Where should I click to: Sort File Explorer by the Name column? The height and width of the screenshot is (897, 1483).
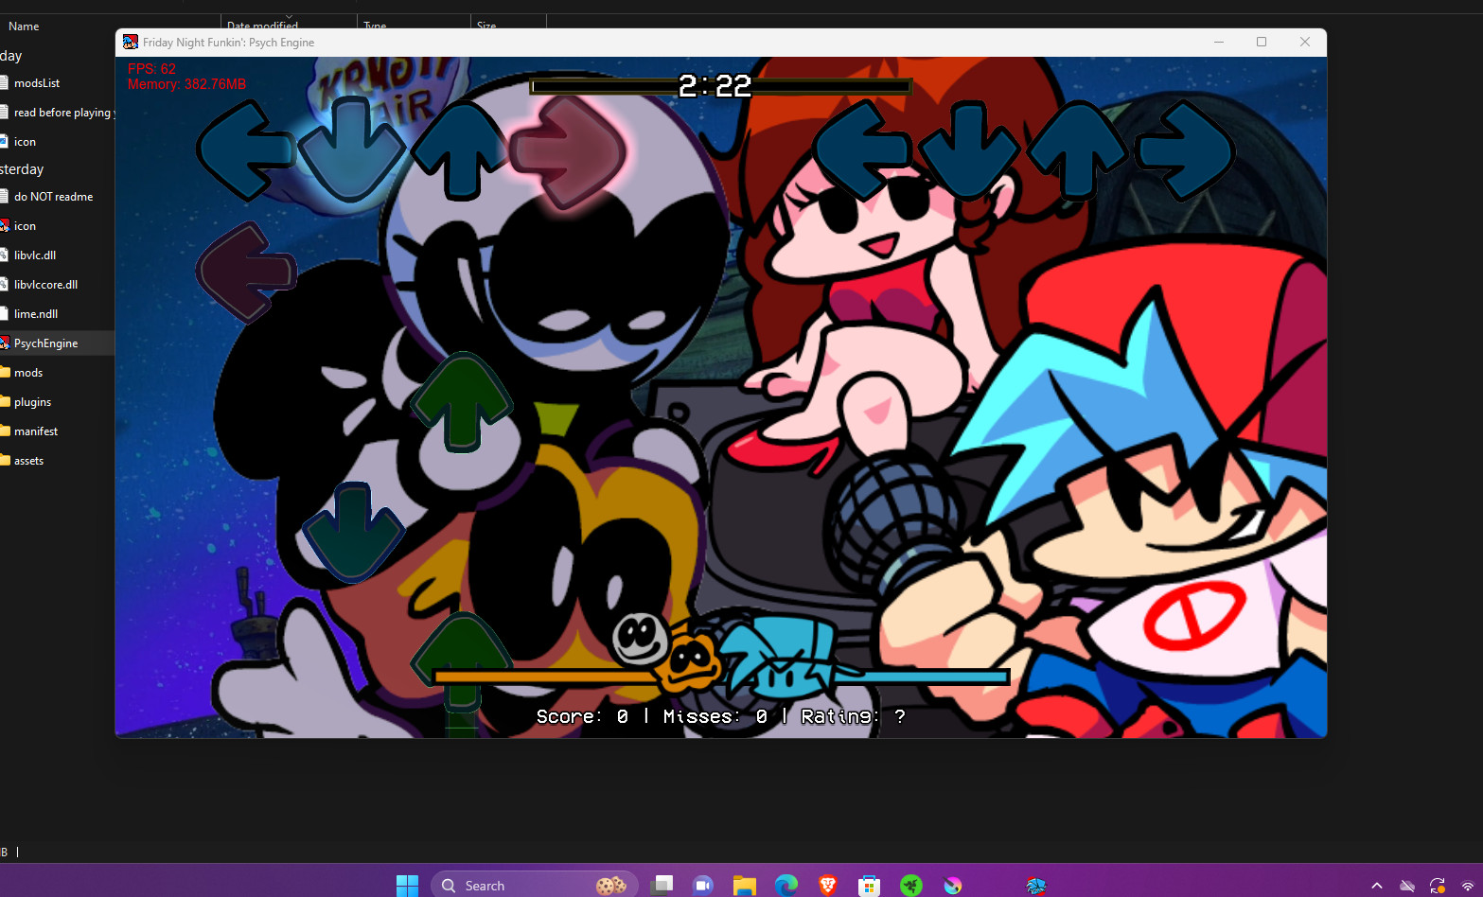(x=24, y=26)
